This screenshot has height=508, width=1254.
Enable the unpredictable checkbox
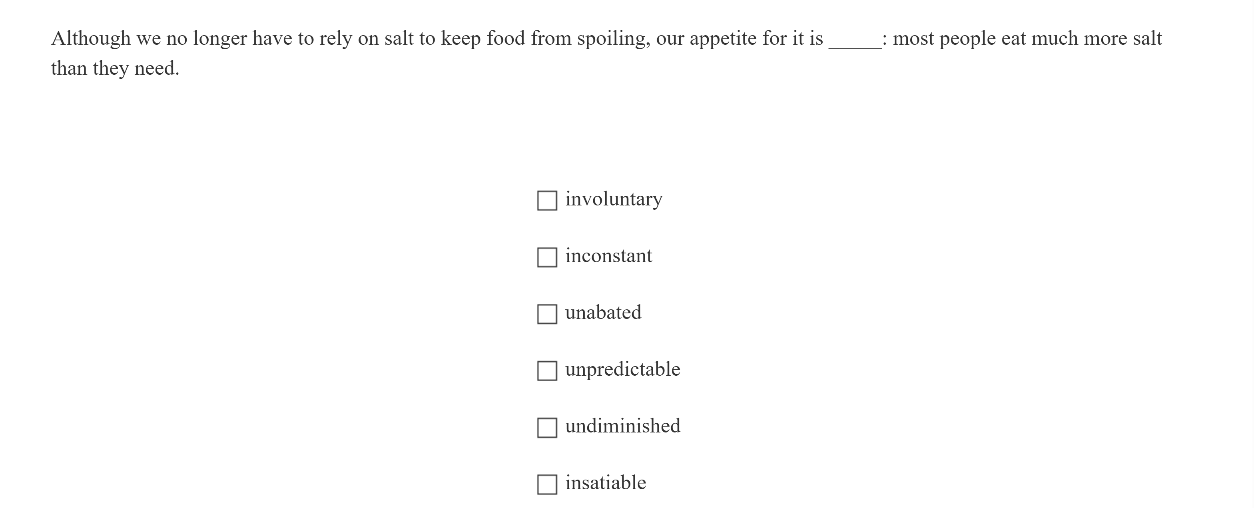pyautogui.click(x=547, y=371)
